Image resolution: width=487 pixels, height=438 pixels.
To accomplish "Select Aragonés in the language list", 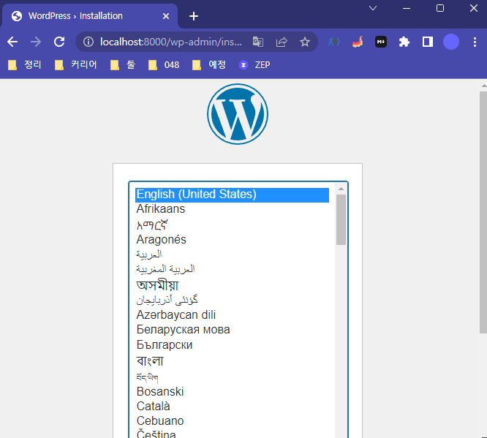I will (x=232, y=240).
